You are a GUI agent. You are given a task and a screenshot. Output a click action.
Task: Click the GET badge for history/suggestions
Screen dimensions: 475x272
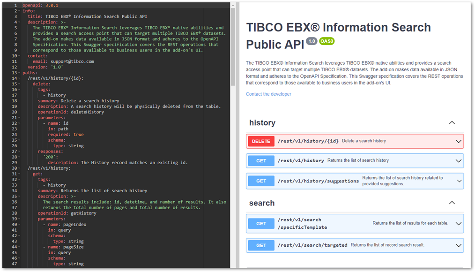pyautogui.click(x=261, y=181)
